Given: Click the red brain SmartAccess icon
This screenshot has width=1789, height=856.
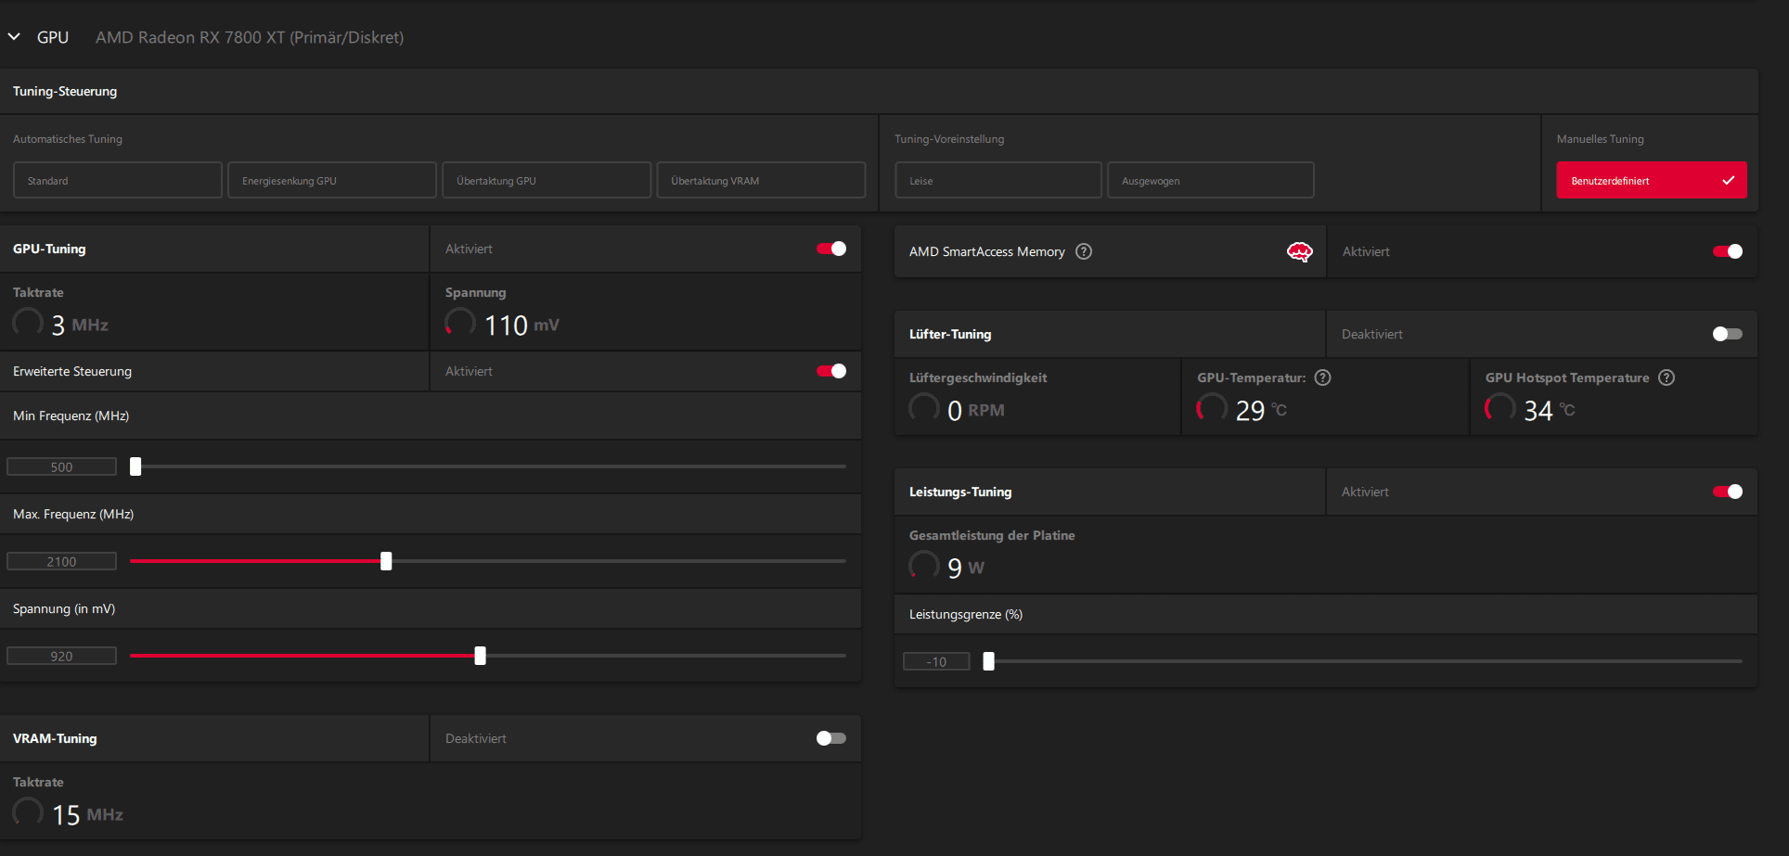Looking at the screenshot, I should (1300, 251).
